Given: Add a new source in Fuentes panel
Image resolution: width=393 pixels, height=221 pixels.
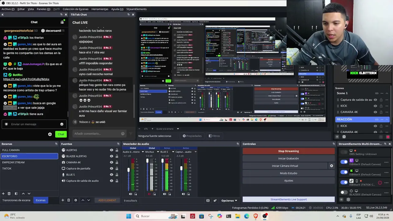Looking at the screenshot, I should pyautogui.click(x=63, y=200).
